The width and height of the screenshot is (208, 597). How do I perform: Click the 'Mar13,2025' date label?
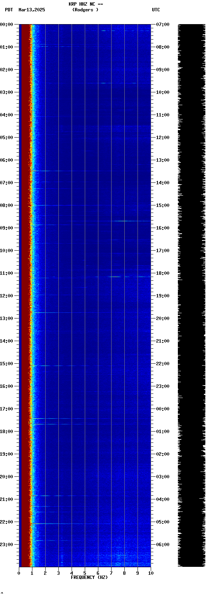pos(32,10)
